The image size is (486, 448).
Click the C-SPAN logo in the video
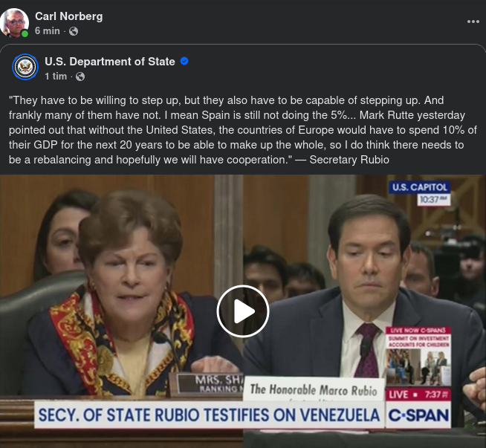click(419, 415)
